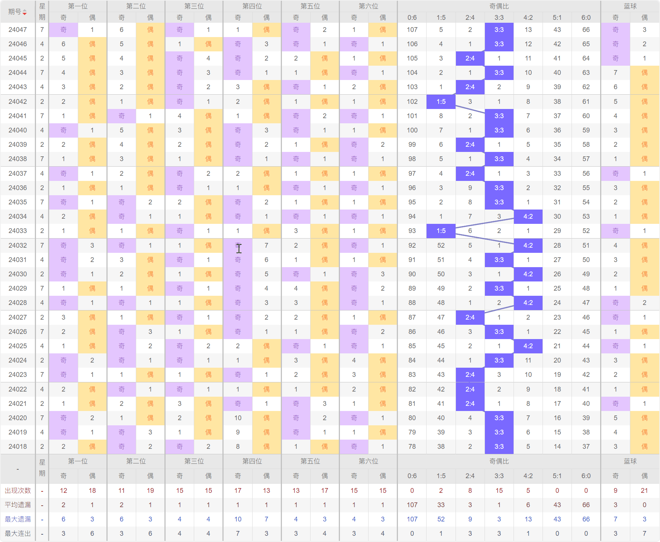Click the top 0:6 column header
Viewport: 660px width, 542px height.
412,18
